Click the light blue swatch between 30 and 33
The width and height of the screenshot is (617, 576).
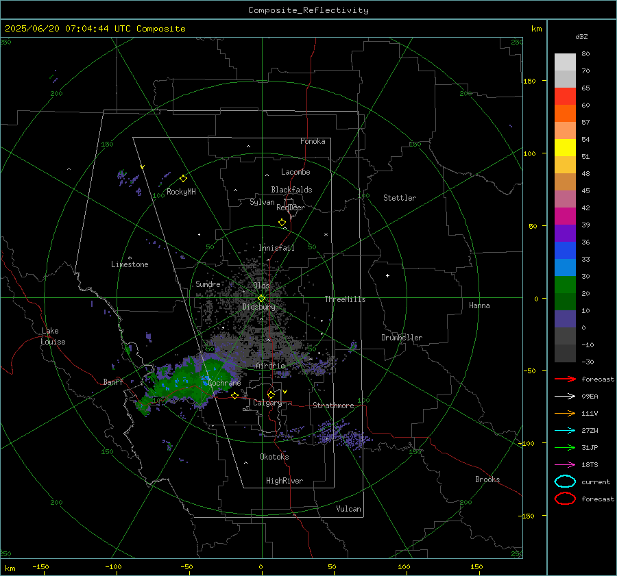tap(565, 267)
